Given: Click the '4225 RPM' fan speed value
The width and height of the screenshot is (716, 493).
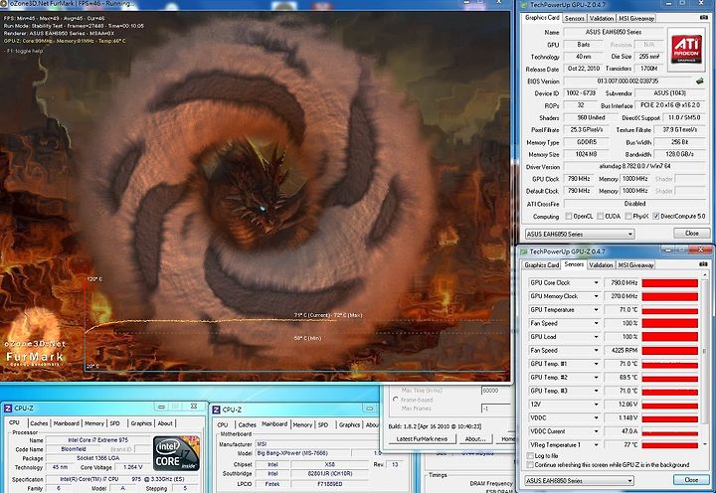Looking at the screenshot, I should (x=621, y=350).
